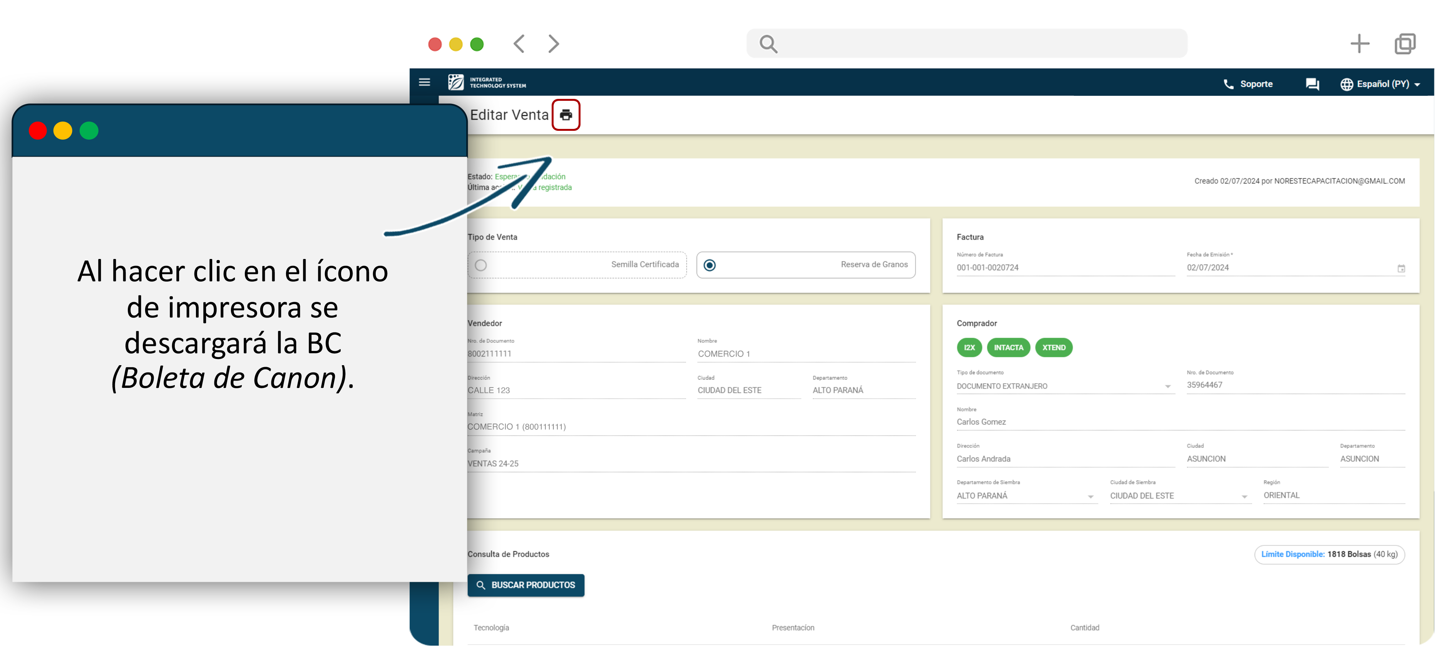
Task: Open the chat messages icon
Action: (x=1312, y=84)
